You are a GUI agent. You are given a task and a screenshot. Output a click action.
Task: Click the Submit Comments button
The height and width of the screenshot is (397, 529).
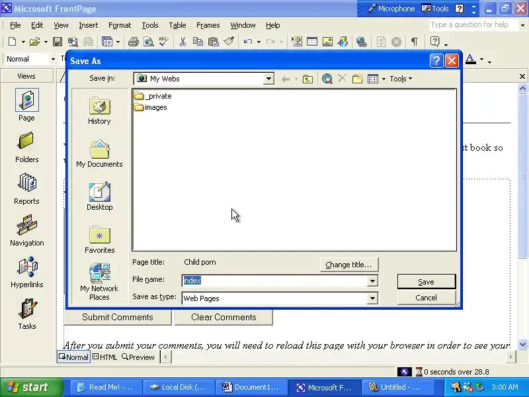pyautogui.click(x=118, y=318)
